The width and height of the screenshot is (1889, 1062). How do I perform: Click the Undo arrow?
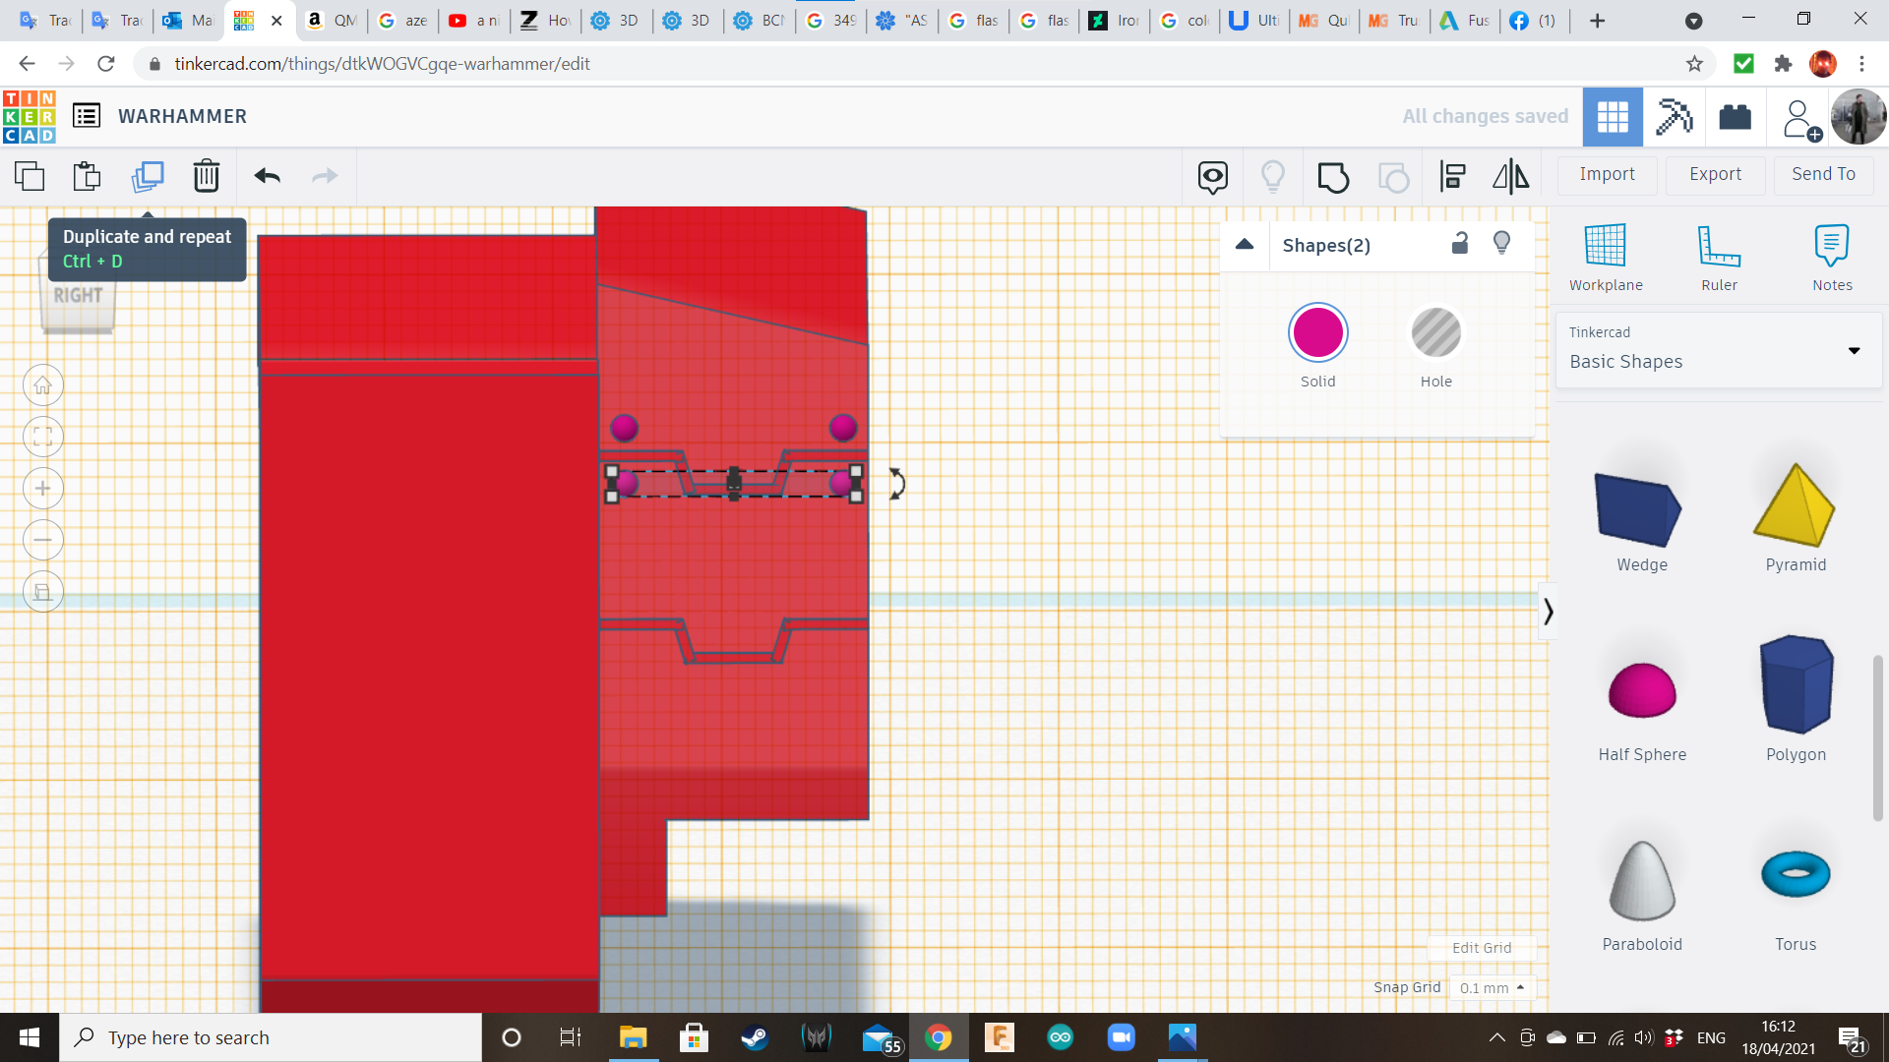click(268, 176)
